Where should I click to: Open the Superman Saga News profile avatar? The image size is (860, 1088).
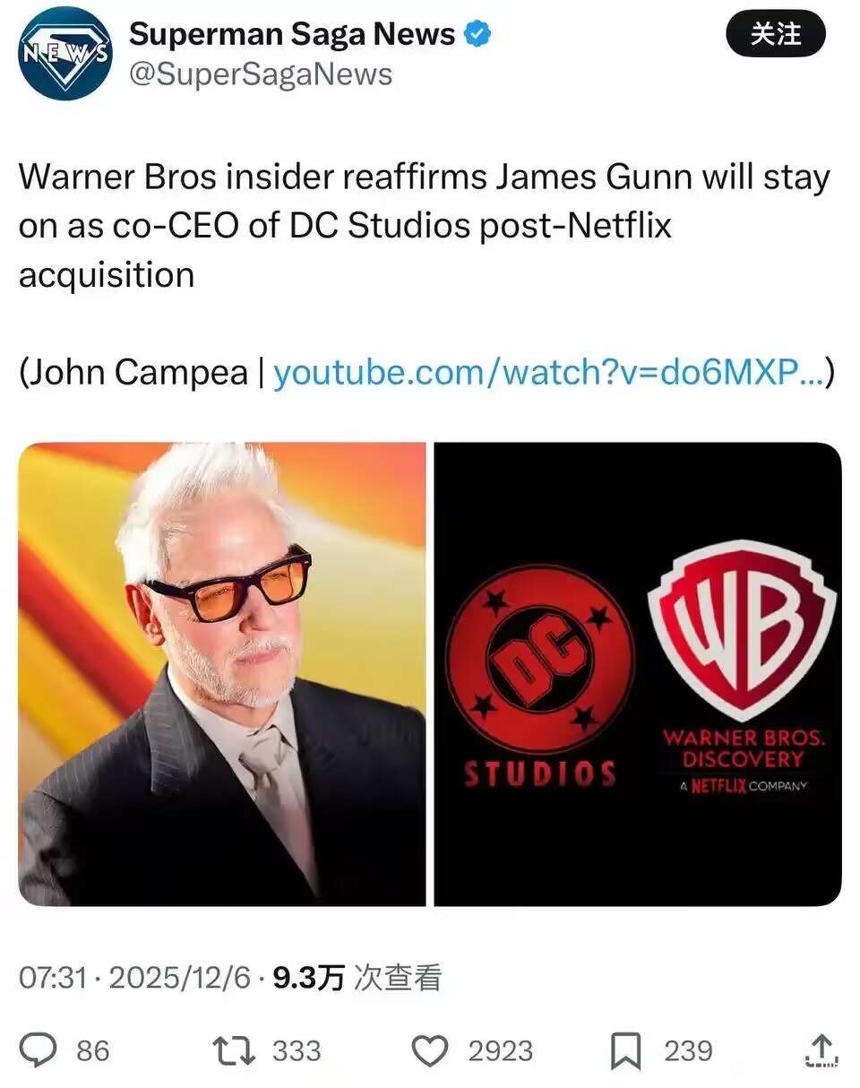pos(65,53)
